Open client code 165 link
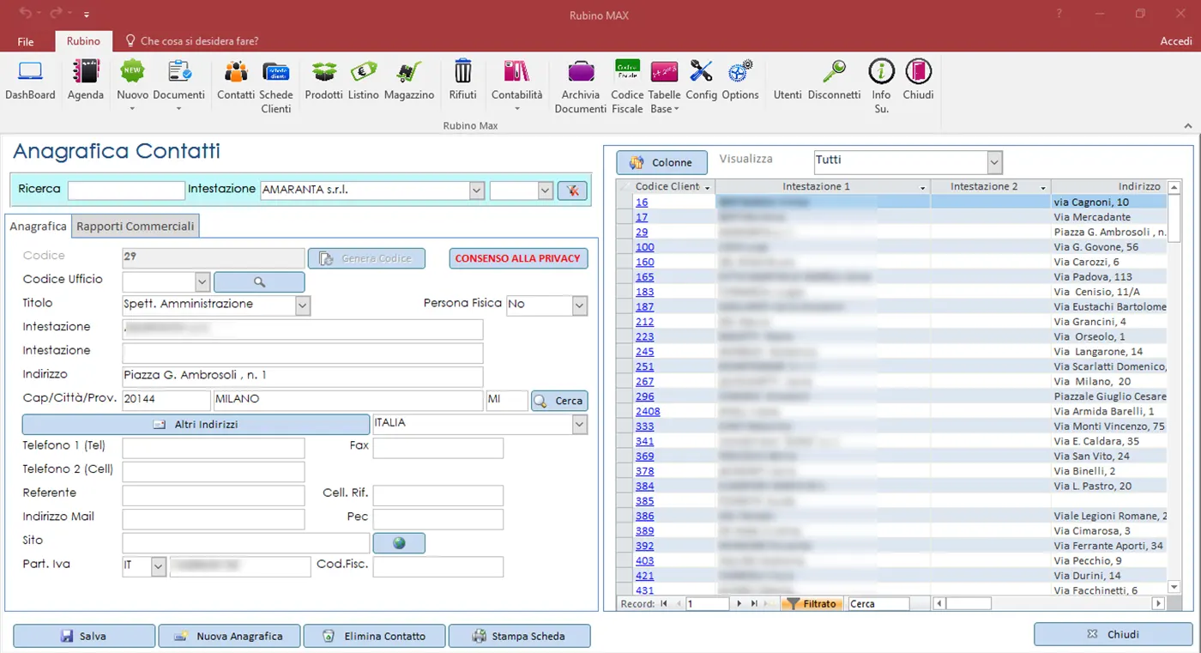This screenshot has width=1201, height=653. [x=644, y=277]
